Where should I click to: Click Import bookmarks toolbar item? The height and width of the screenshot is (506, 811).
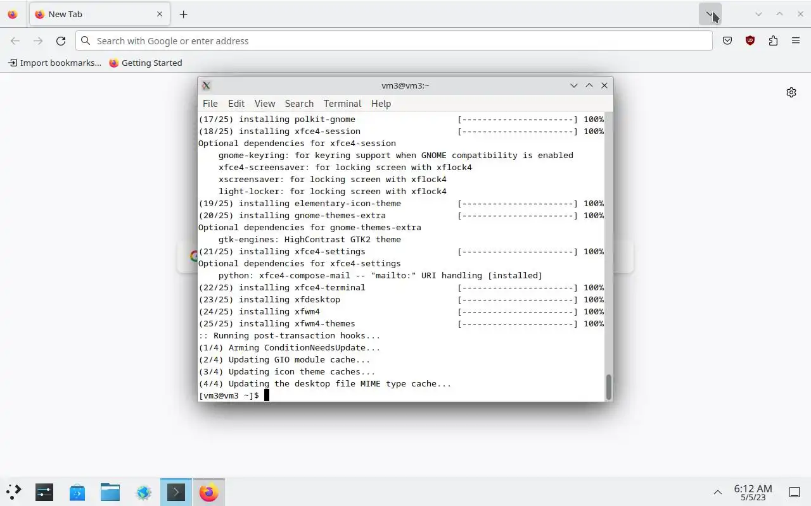tap(54, 63)
